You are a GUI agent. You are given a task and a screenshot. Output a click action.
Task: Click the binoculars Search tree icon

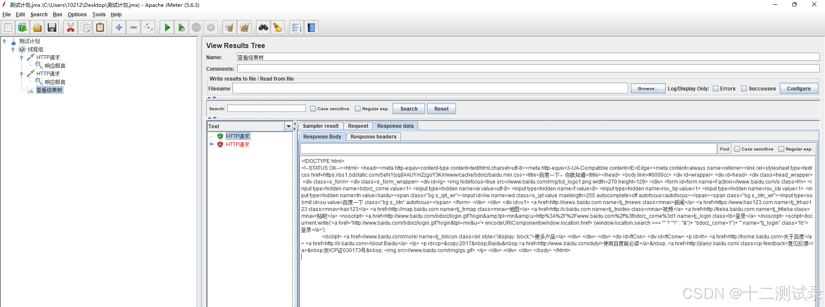point(263,27)
